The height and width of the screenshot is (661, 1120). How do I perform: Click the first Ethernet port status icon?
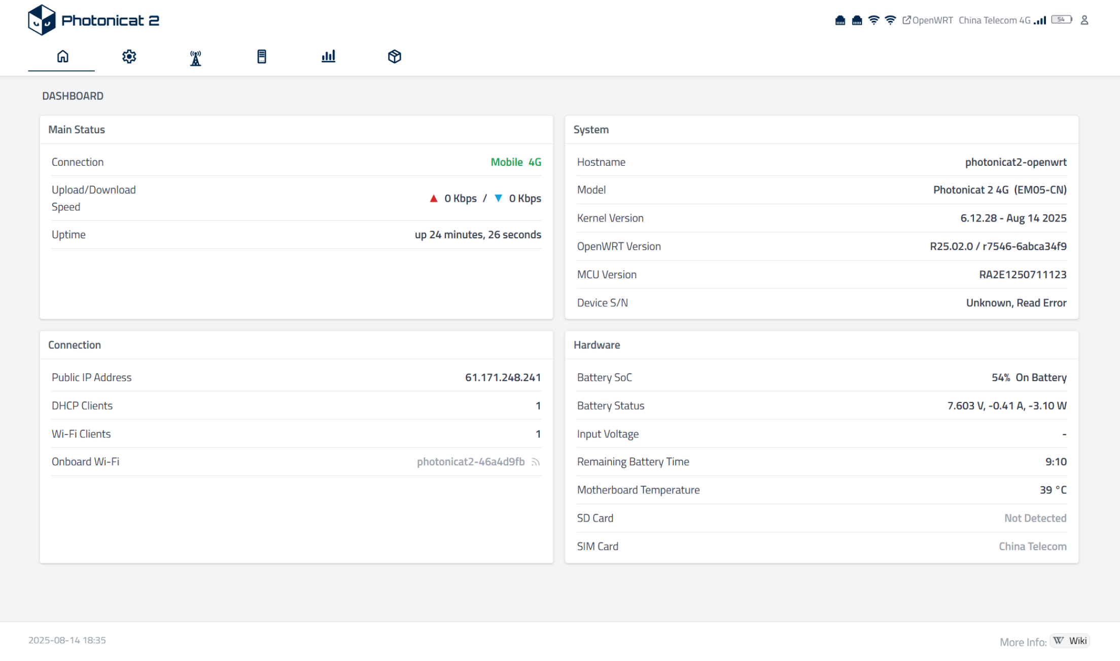840,20
